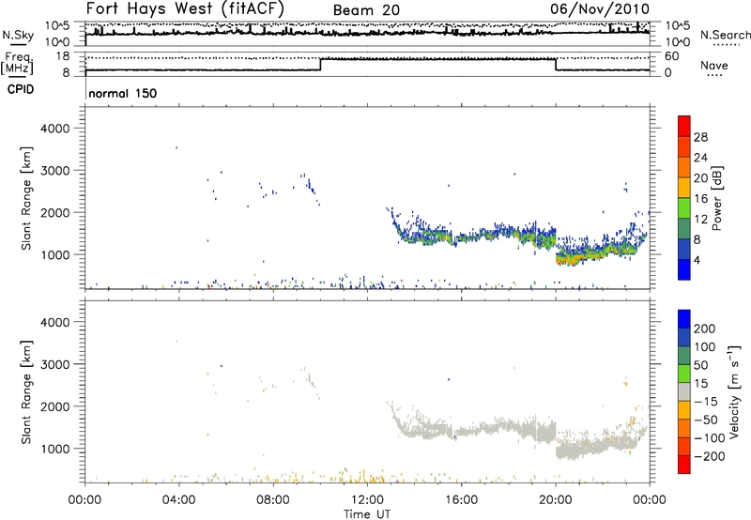The width and height of the screenshot is (751, 520).
Task: Click the yellow band of the power colorbar
Action: pyautogui.click(x=684, y=188)
